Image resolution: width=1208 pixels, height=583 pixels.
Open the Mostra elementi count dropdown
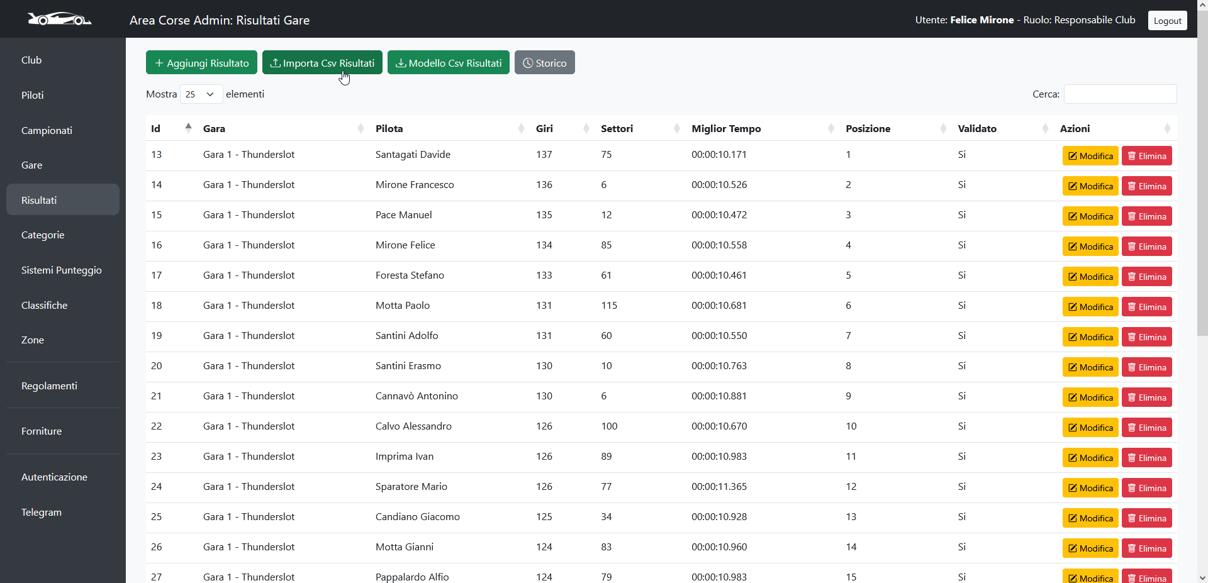tap(201, 94)
